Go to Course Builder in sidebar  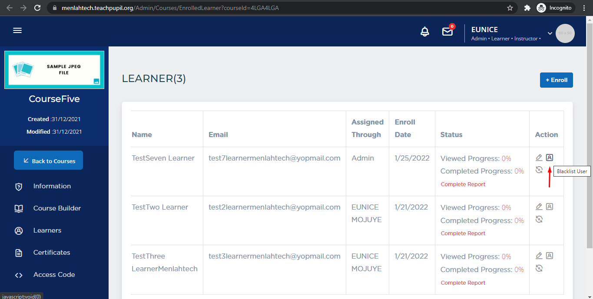(x=57, y=208)
